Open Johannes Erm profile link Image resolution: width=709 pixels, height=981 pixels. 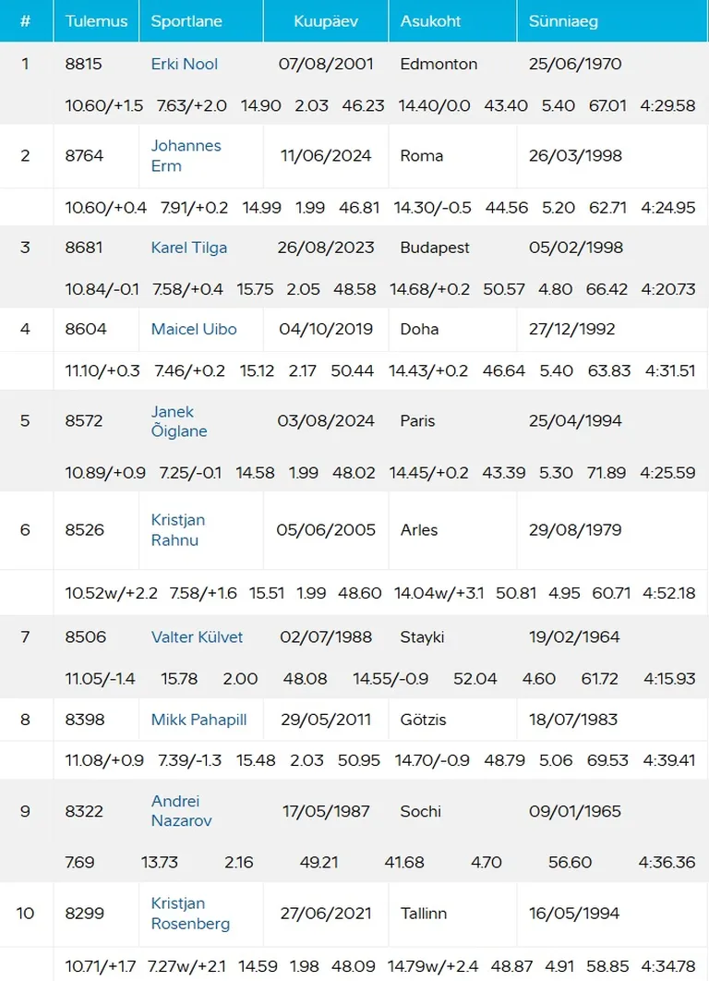pos(186,155)
